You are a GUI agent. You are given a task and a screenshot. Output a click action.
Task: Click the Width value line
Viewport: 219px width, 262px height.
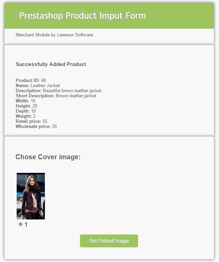coord(26,101)
